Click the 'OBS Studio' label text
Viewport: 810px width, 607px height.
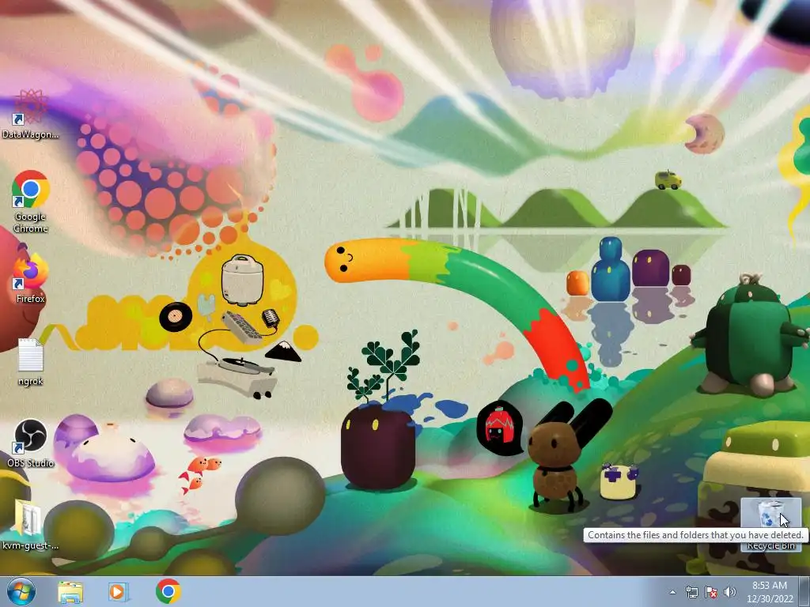[x=31, y=463]
